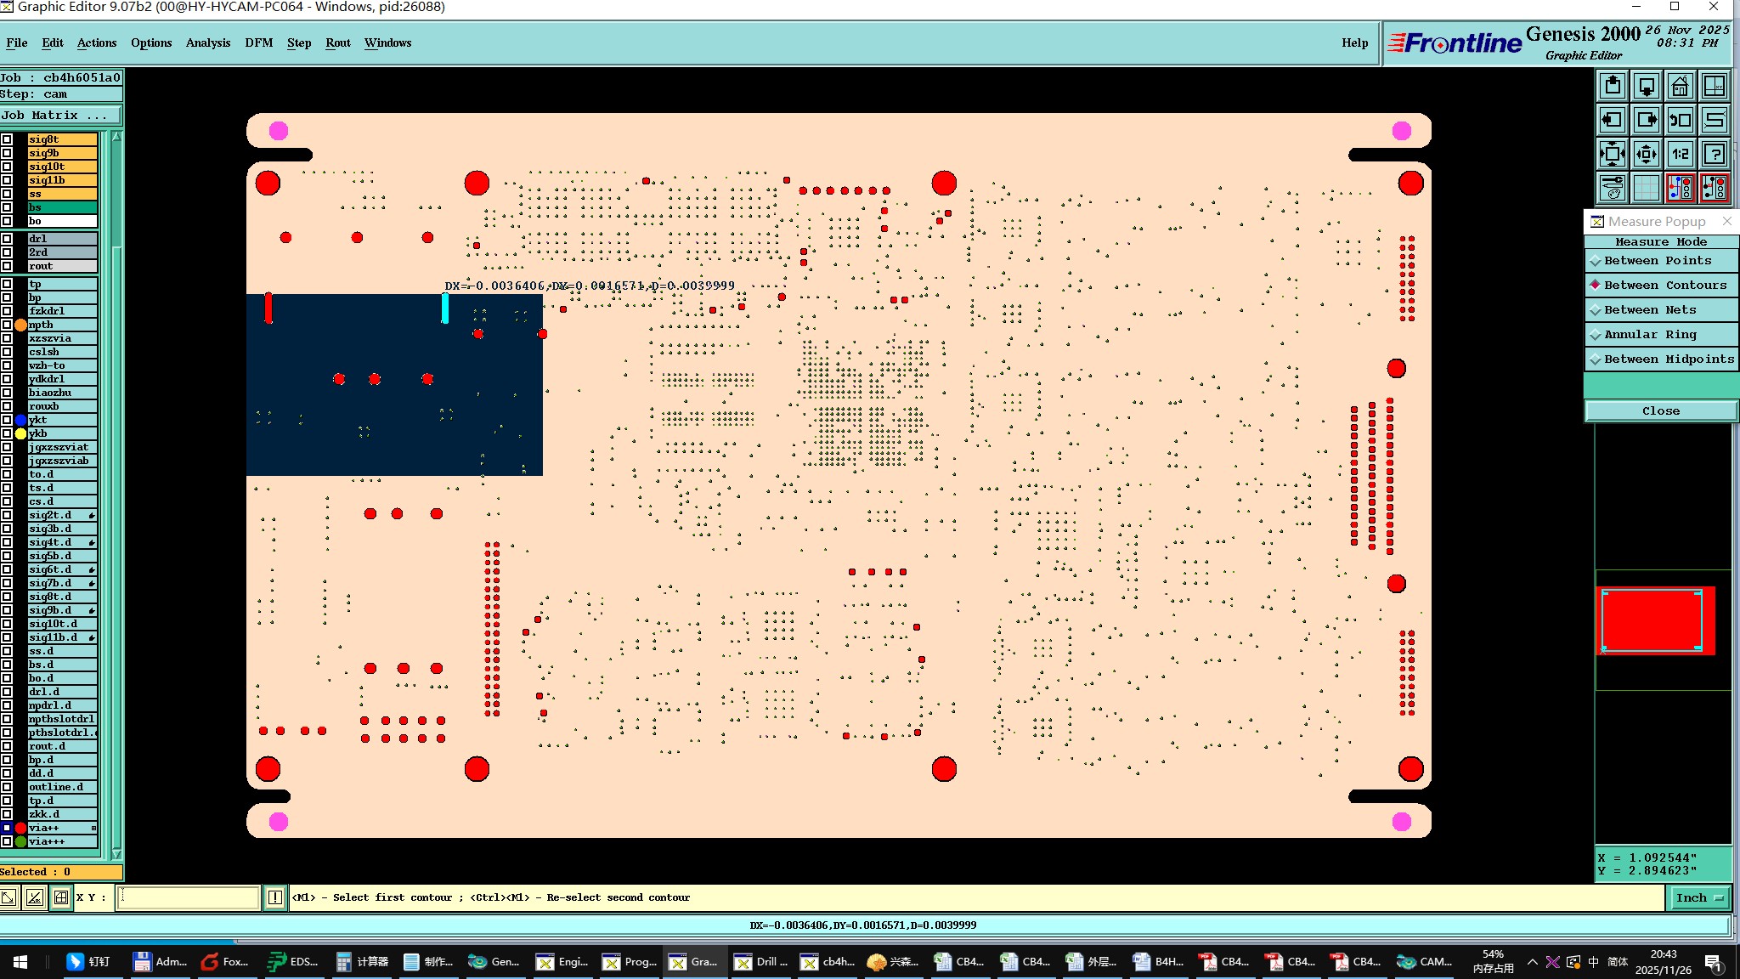1740x979 pixels.
Task: Click the pan up arrow icon
Action: pos(1612,87)
